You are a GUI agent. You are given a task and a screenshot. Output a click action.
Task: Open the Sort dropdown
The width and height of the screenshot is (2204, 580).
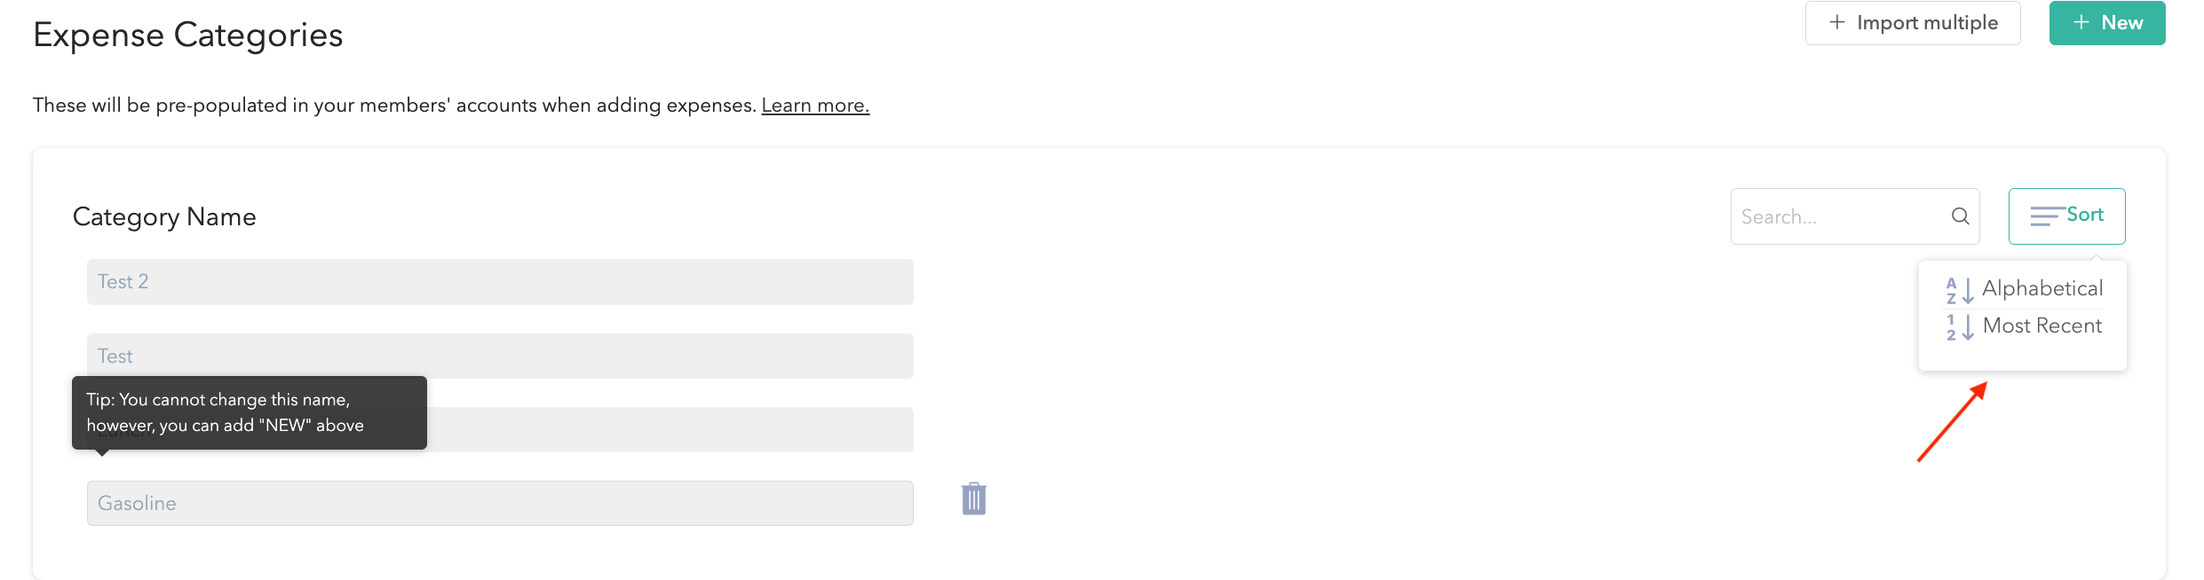(x=2066, y=216)
